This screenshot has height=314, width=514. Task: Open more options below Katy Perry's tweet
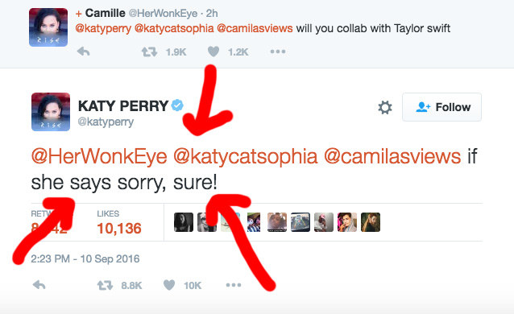coord(234,285)
